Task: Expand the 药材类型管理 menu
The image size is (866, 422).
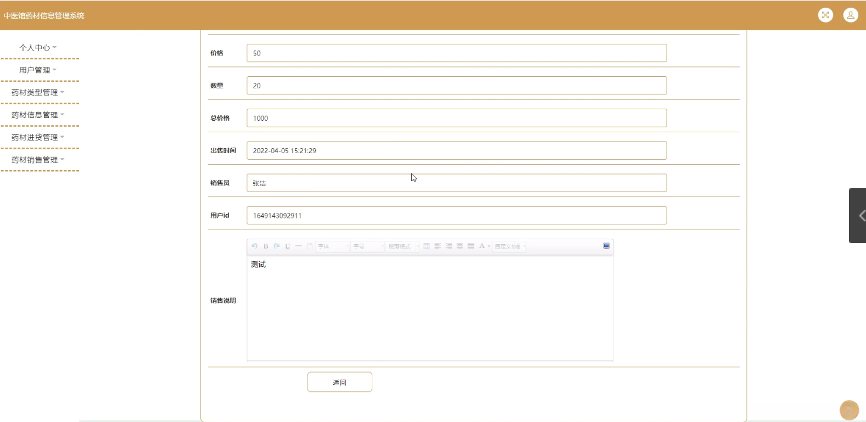Action: pyautogui.click(x=38, y=93)
